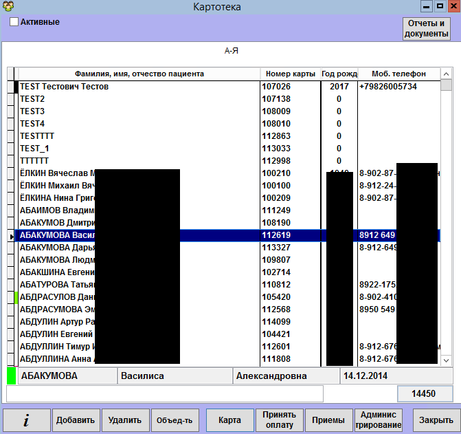This screenshot has height=434, width=461.
Task: Select row with card number 105420
Action: (289, 297)
